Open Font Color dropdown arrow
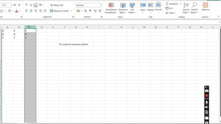 pos(20,11)
